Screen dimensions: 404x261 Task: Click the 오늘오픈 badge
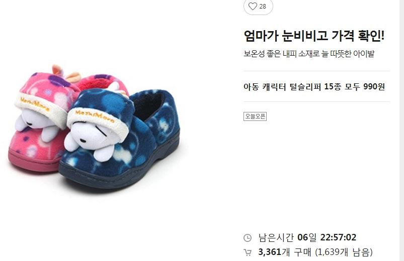click(255, 116)
